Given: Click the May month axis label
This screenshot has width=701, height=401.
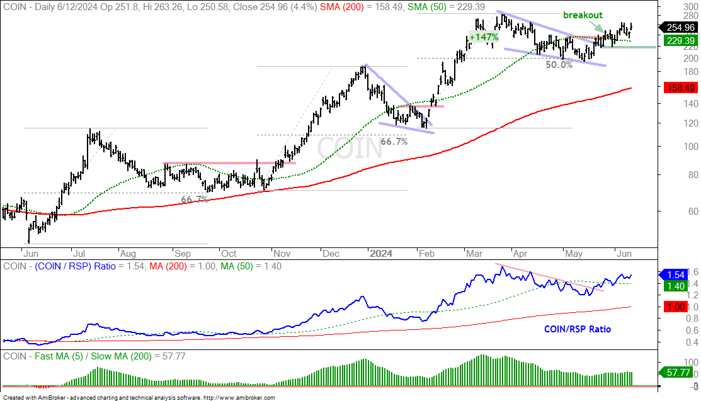Looking at the screenshot, I should tap(574, 254).
